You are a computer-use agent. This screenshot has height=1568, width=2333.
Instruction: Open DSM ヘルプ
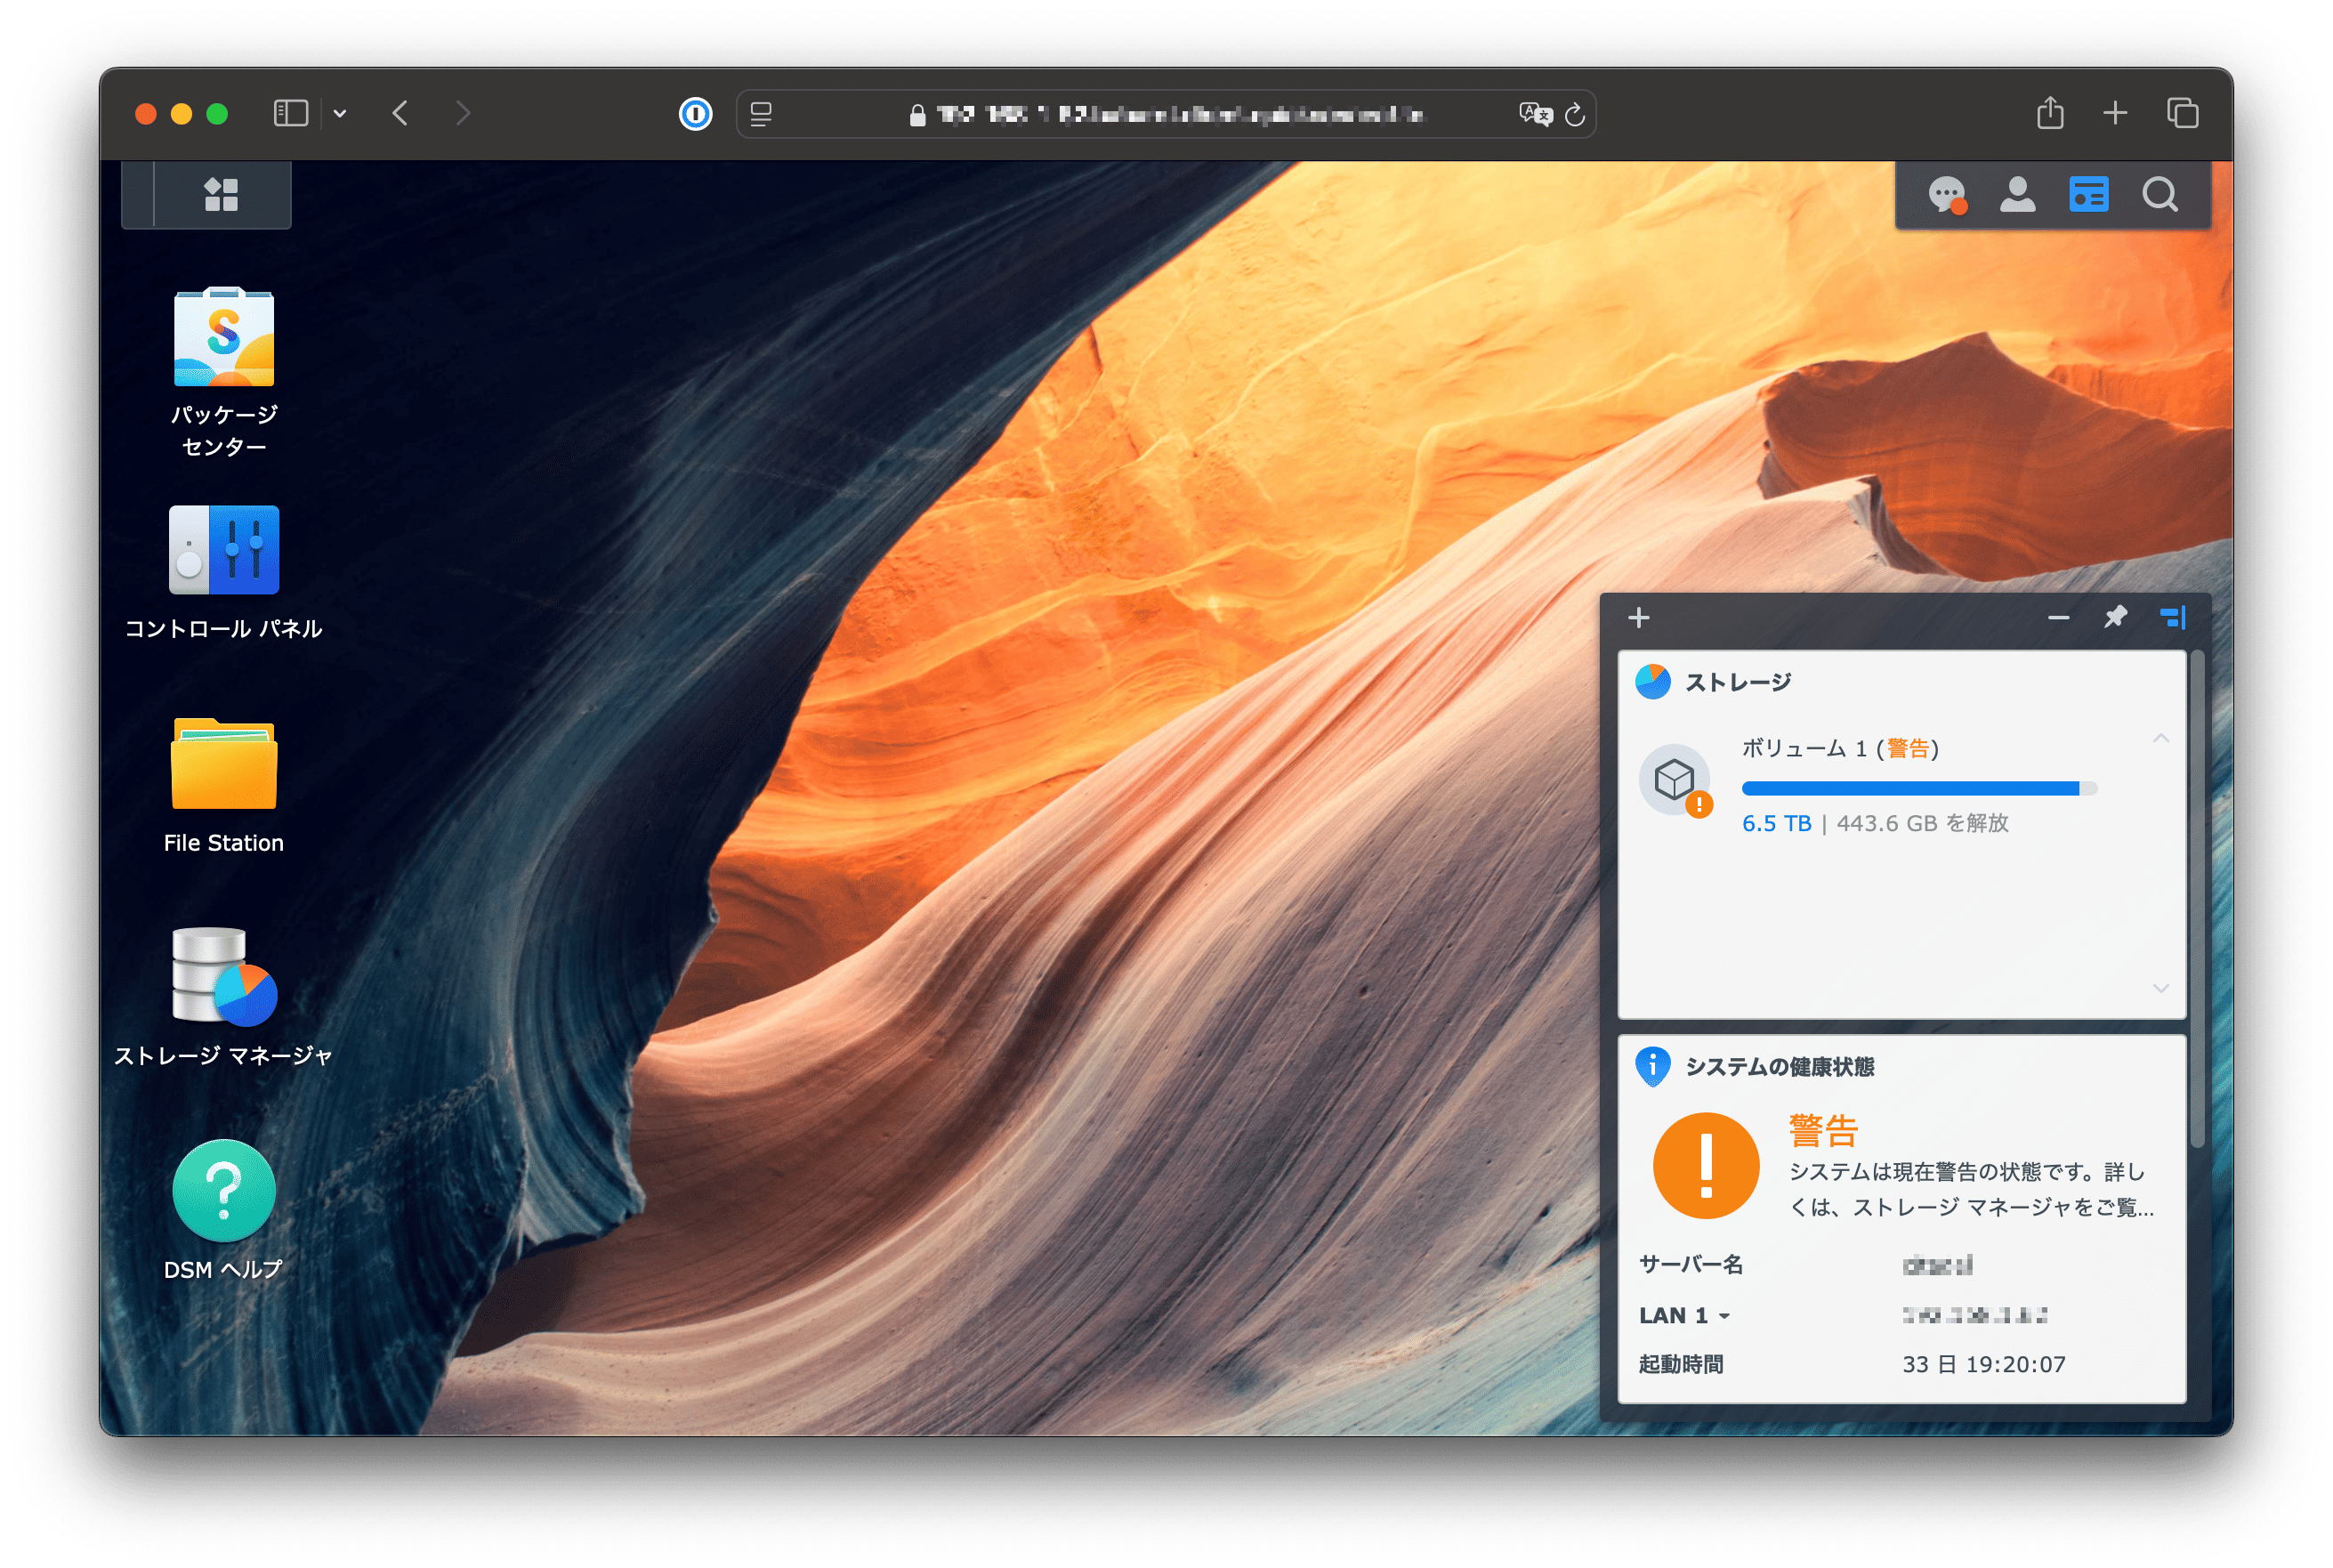coord(224,1190)
